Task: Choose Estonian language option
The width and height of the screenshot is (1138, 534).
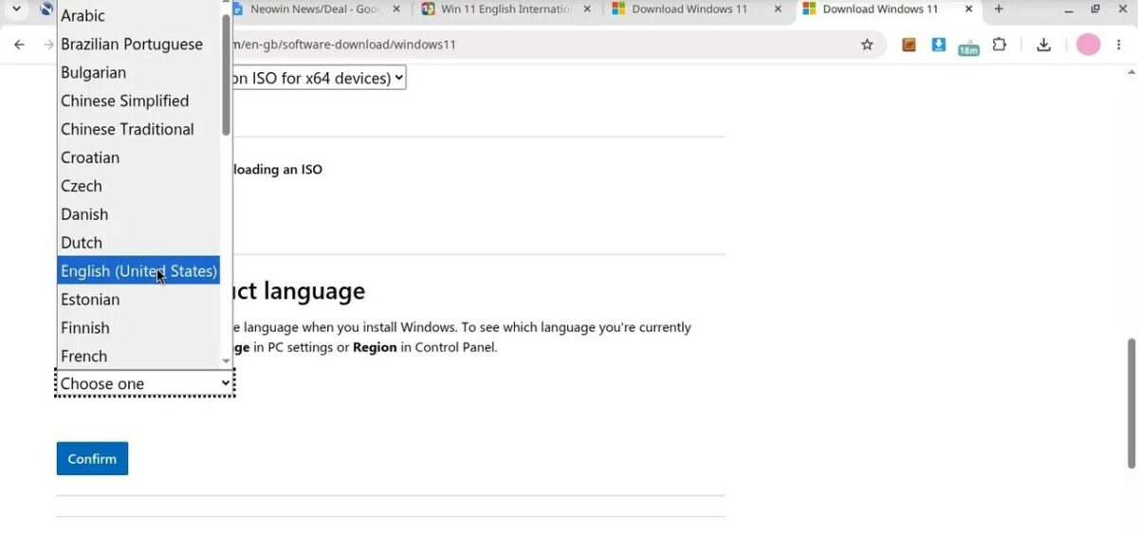Action: pos(138,300)
